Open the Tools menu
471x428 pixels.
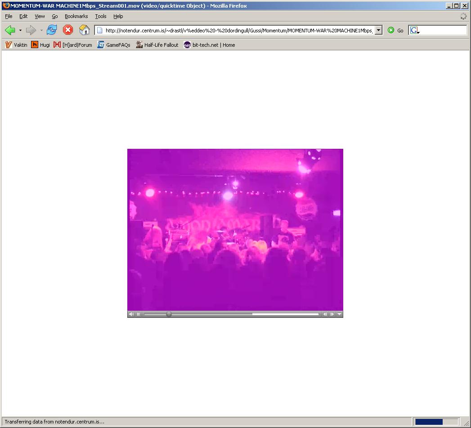click(100, 16)
